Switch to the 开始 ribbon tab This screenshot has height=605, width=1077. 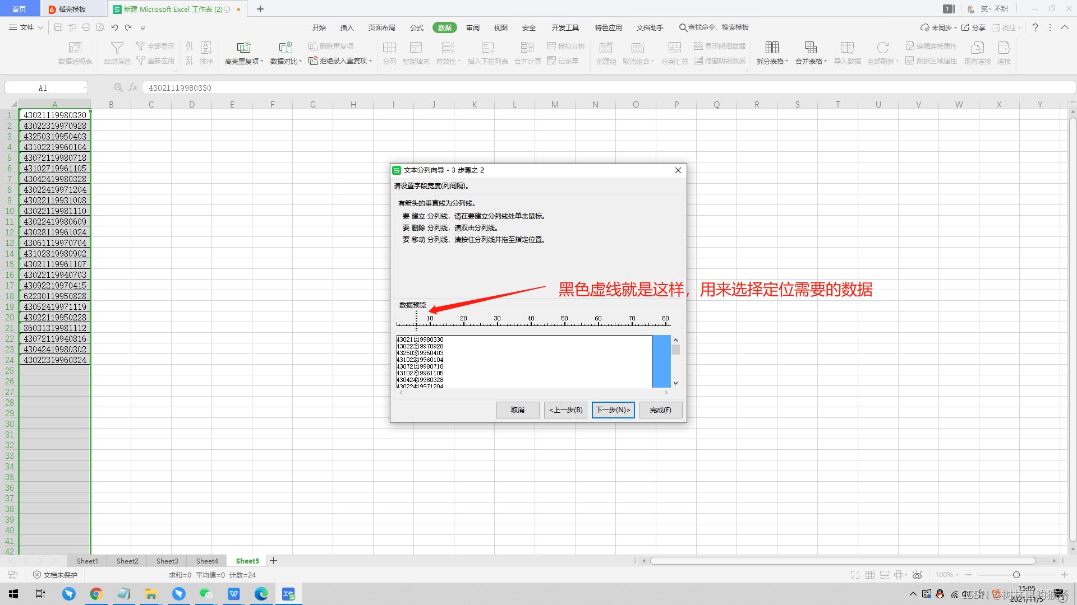[319, 27]
